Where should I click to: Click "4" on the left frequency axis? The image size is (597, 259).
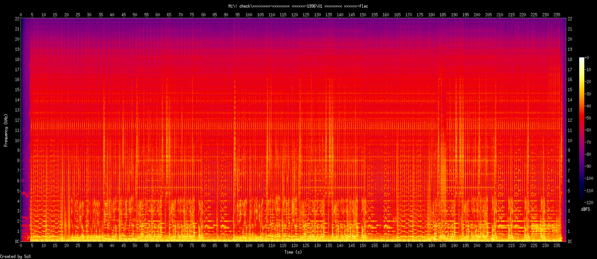[18, 201]
